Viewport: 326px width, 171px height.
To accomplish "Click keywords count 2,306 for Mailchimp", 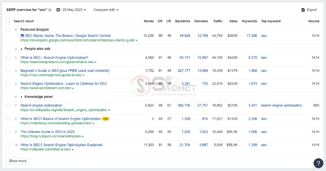I will 253,119.
